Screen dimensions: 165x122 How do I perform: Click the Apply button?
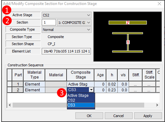tap(148, 116)
